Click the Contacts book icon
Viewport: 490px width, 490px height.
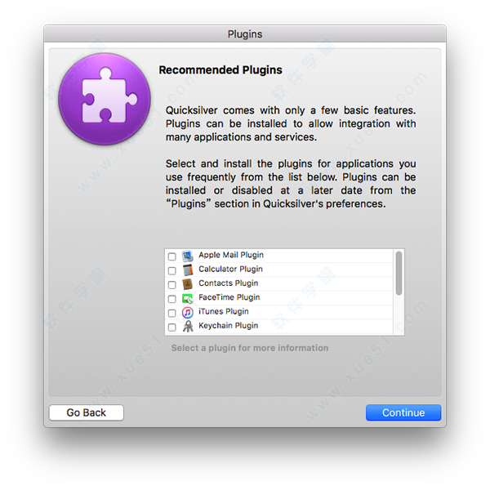(188, 284)
